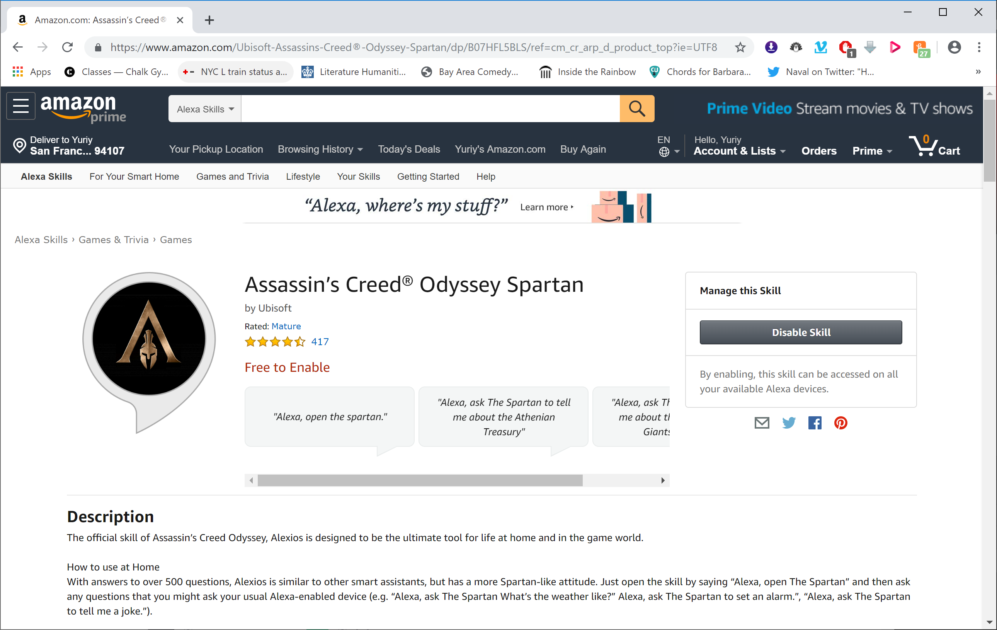
Task: Click the orange search magnifier button
Action: [x=636, y=109]
